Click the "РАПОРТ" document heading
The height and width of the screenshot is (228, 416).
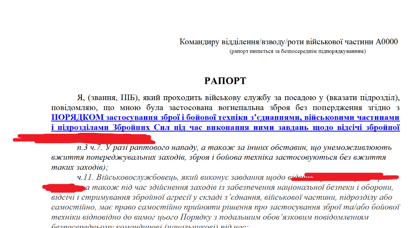(225, 81)
